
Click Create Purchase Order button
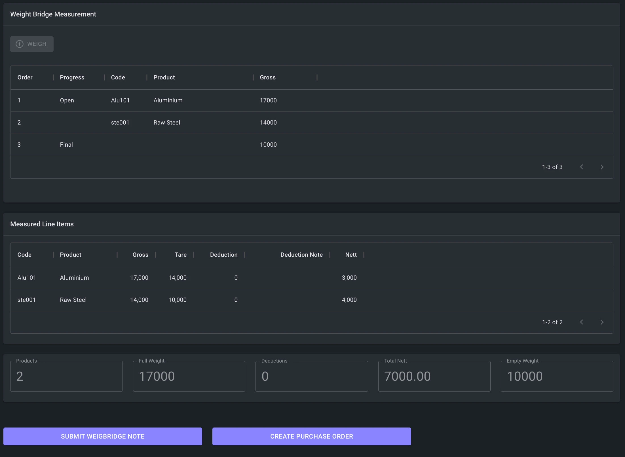(x=311, y=436)
